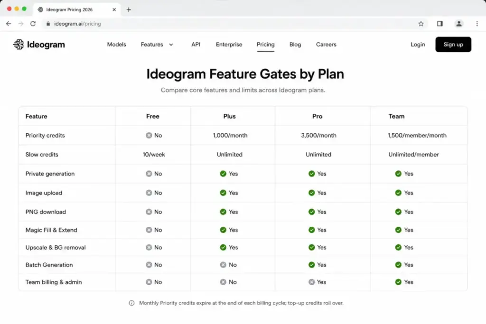This screenshot has height=324, width=486.
Task: Click the info icon beside the credits footnote
Action: (x=132, y=303)
